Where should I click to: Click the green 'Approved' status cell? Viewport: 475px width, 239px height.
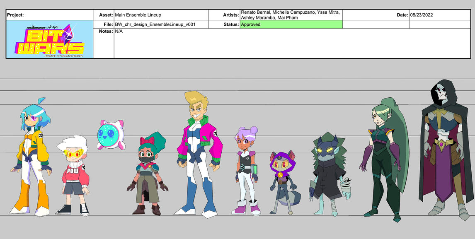(291, 24)
